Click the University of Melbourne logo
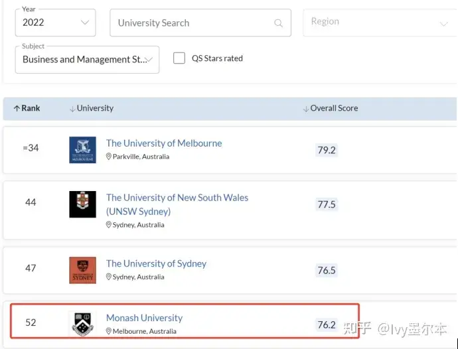458x349 pixels. click(83, 150)
